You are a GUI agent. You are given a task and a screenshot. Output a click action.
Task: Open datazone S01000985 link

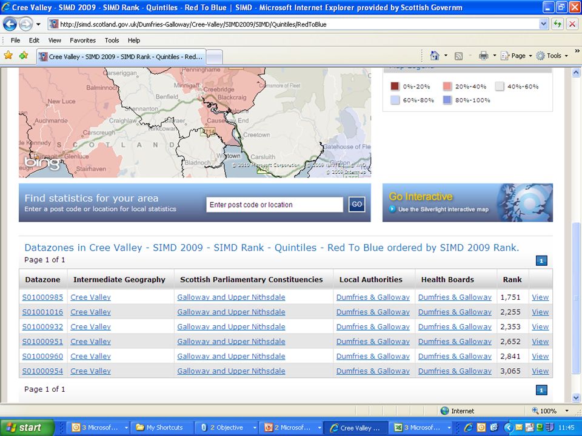click(42, 297)
